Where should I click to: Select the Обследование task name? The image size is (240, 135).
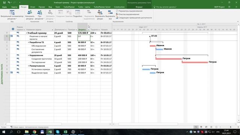tap(39, 46)
